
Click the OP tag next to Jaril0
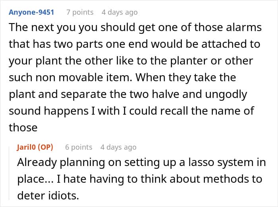[x=46, y=147]
